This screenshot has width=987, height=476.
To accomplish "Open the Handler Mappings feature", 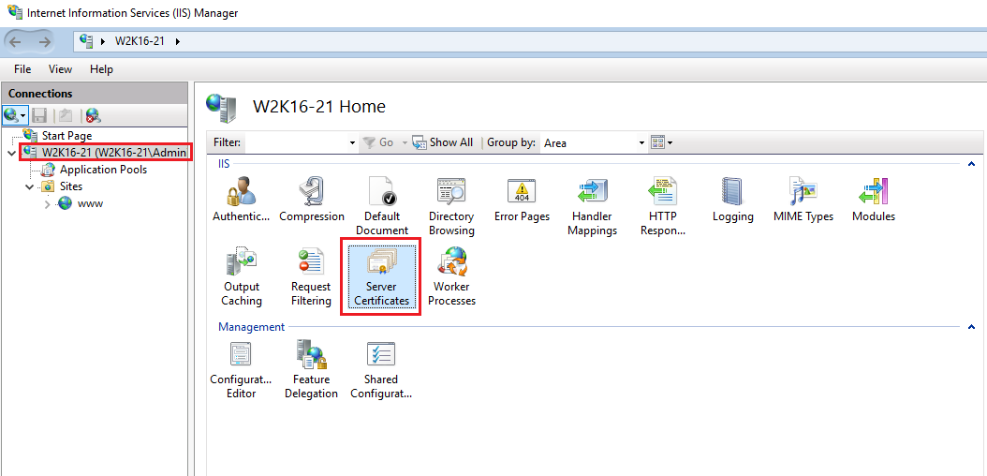I will click(593, 206).
